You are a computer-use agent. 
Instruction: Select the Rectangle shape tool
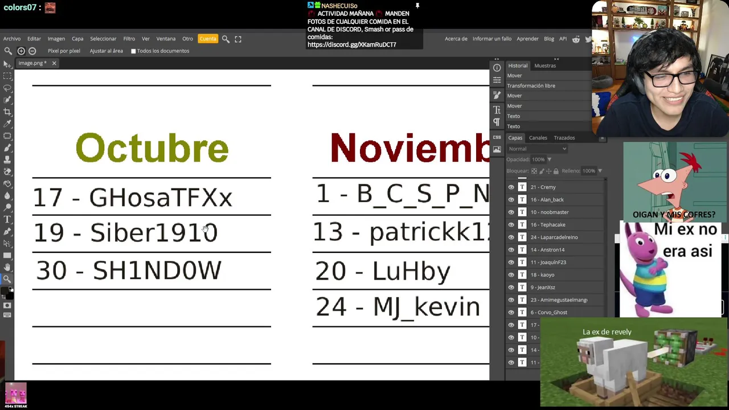[7, 256]
